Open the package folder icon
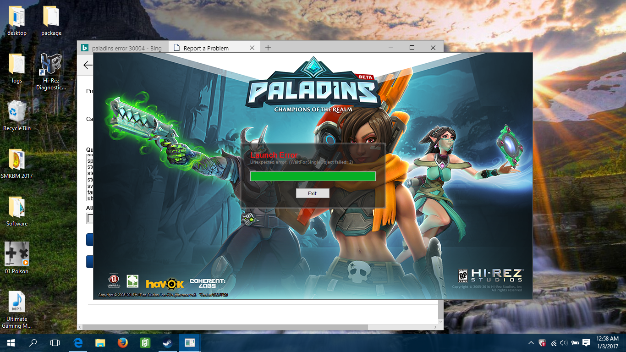This screenshot has width=626, height=352. click(x=51, y=21)
